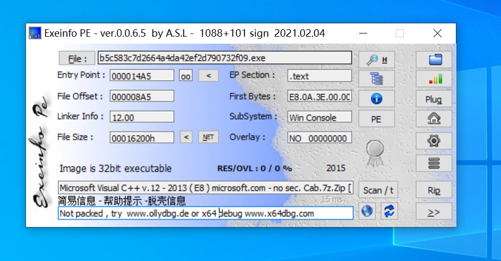Open the colored bar chart icon
Viewport: 501px width, 261px height.
pos(434,79)
